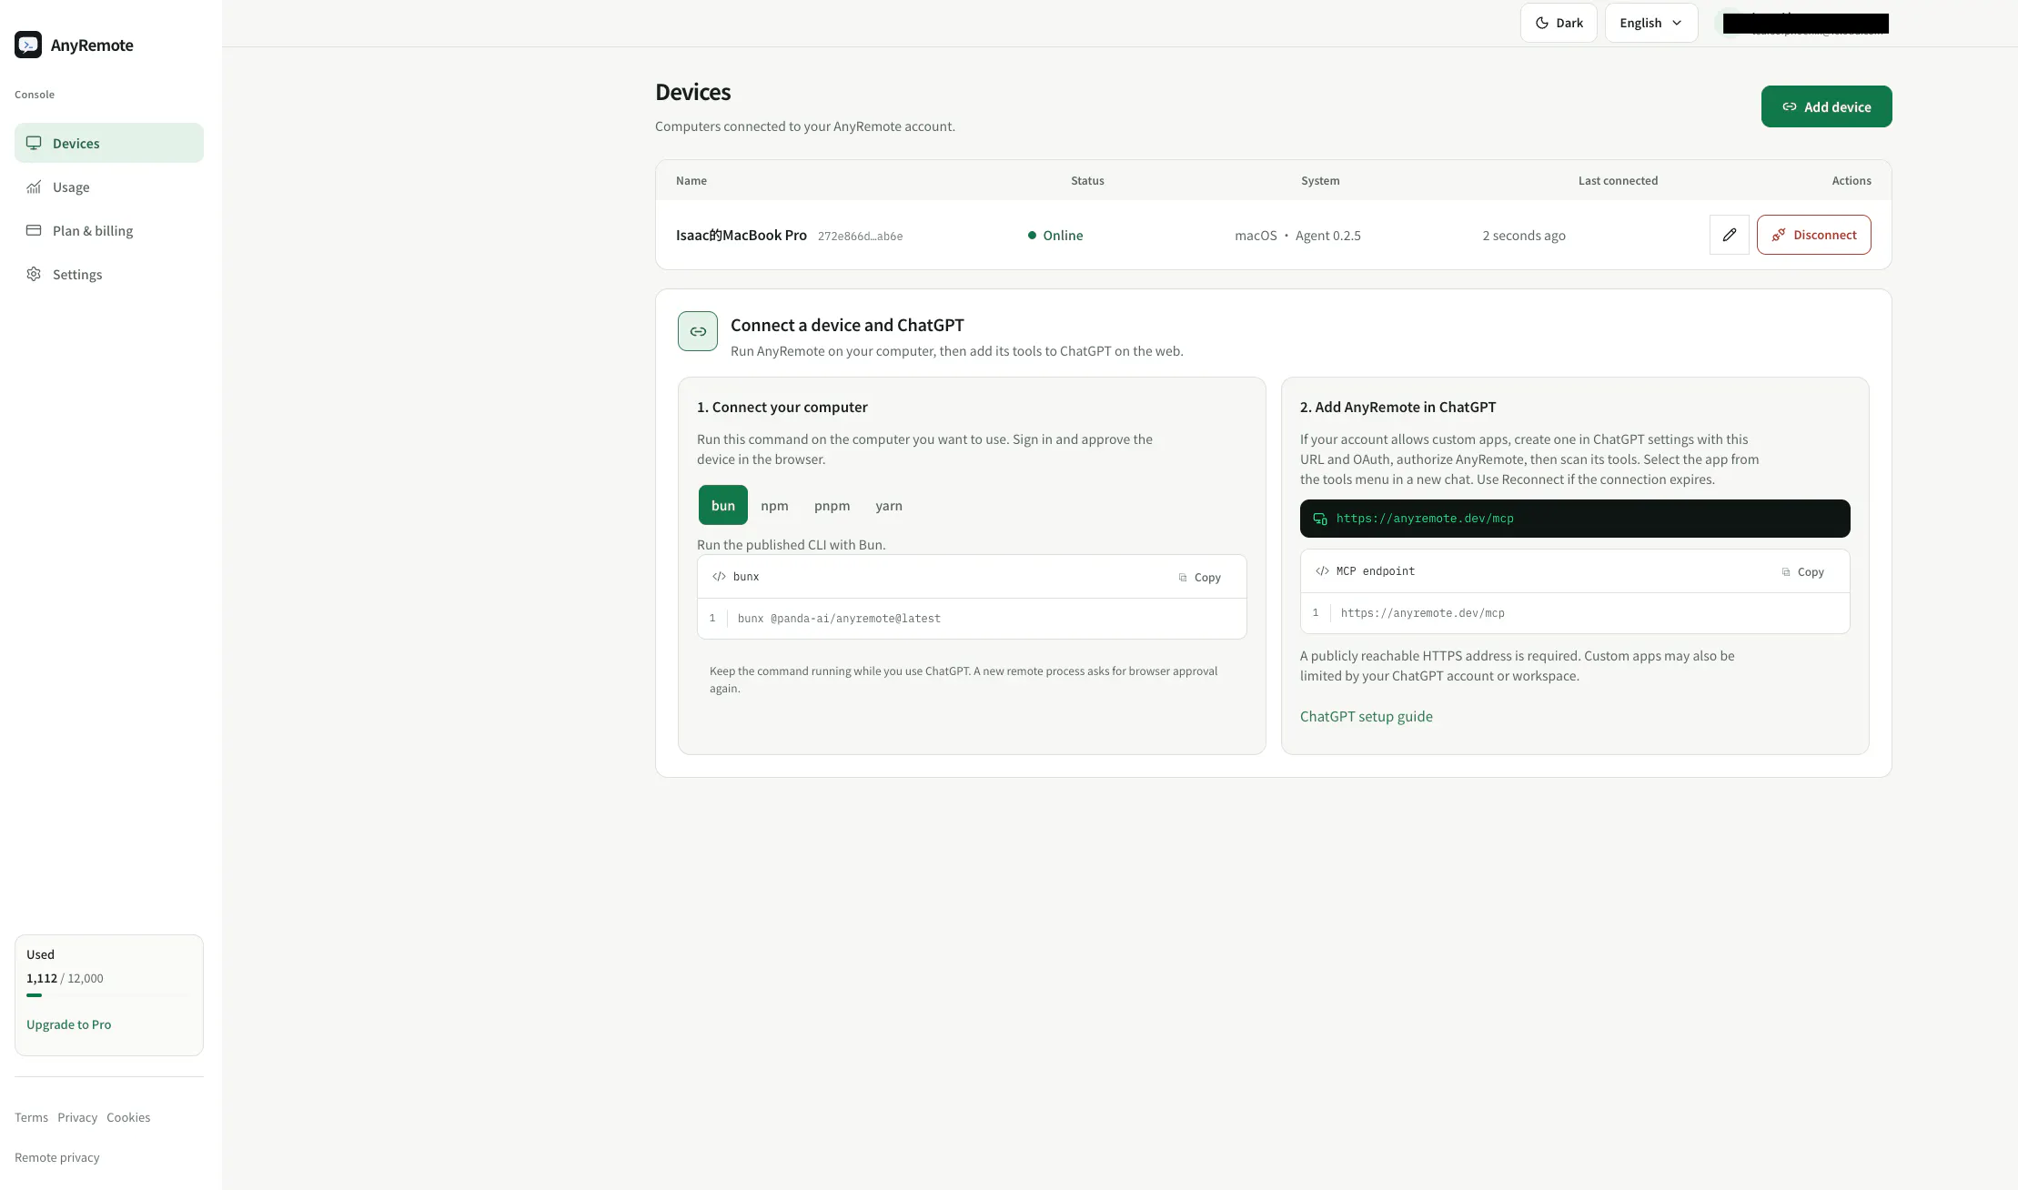Open Usage in the sidebar
This screenshot has width=2018, height=1190.
[109, 187]
